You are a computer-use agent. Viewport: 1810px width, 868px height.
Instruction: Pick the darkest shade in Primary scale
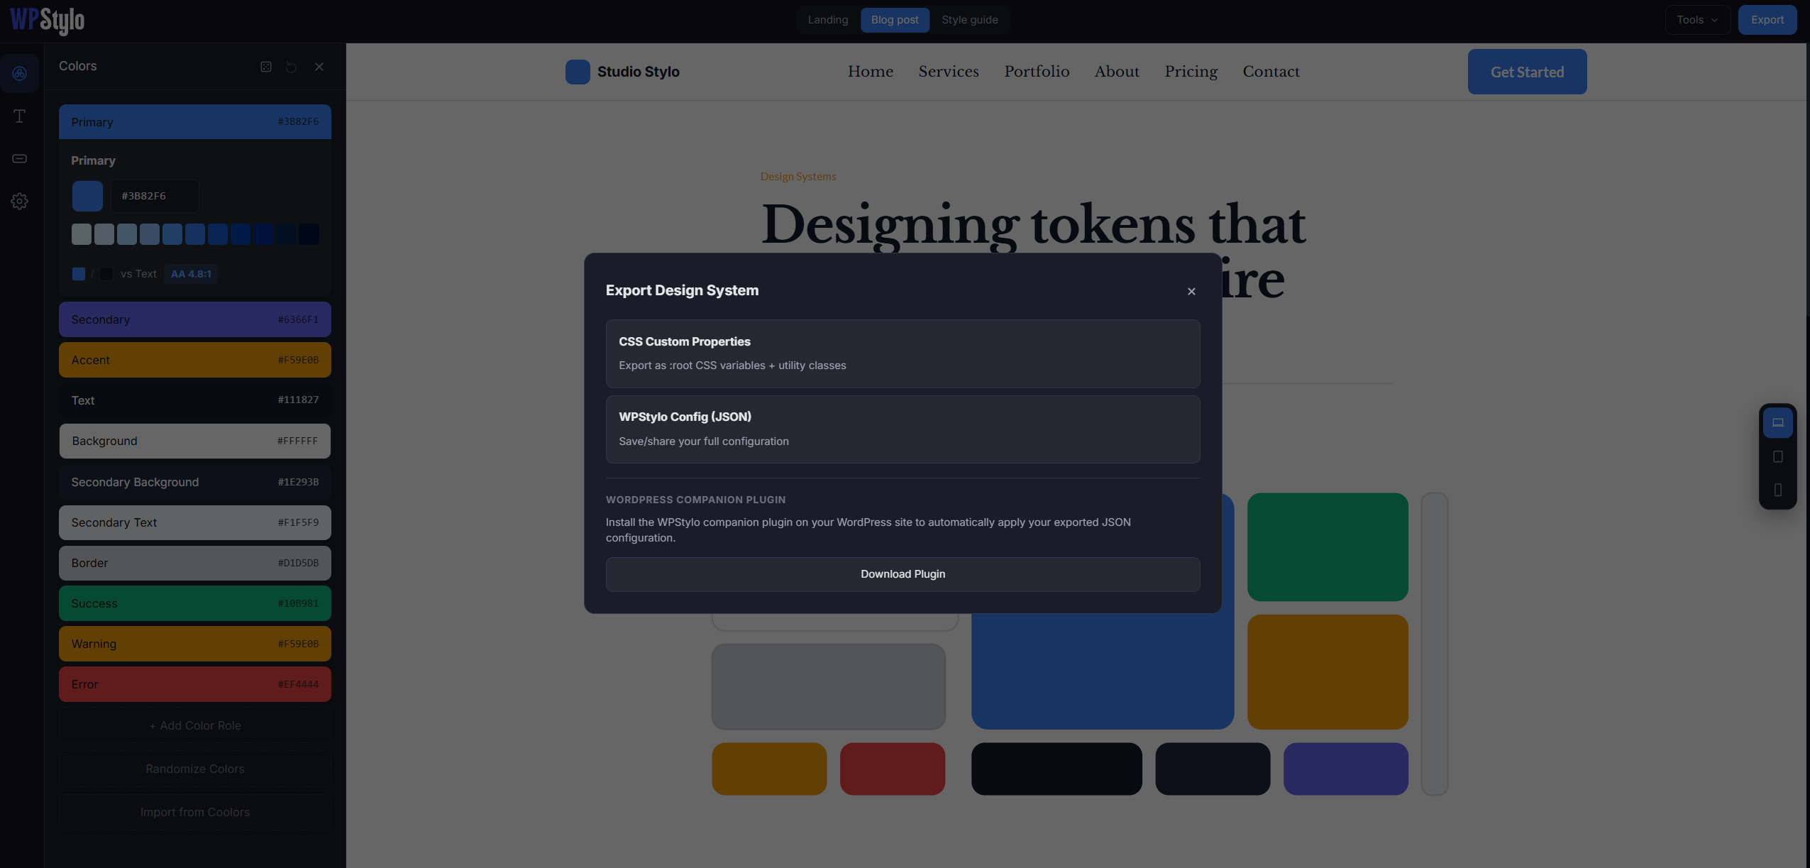[309, 234]
